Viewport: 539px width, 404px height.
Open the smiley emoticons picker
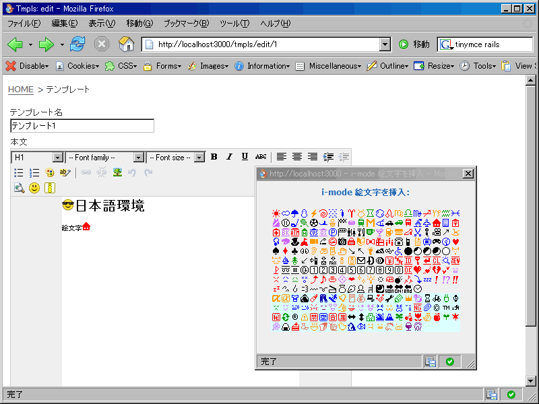point(34,188)
